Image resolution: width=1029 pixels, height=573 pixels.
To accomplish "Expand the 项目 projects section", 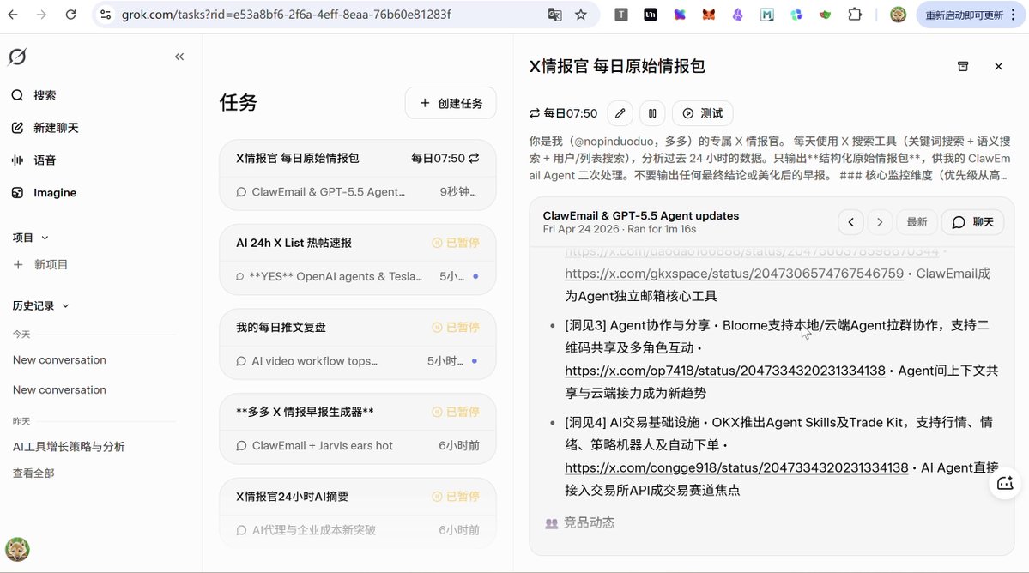I will [30, 238].
